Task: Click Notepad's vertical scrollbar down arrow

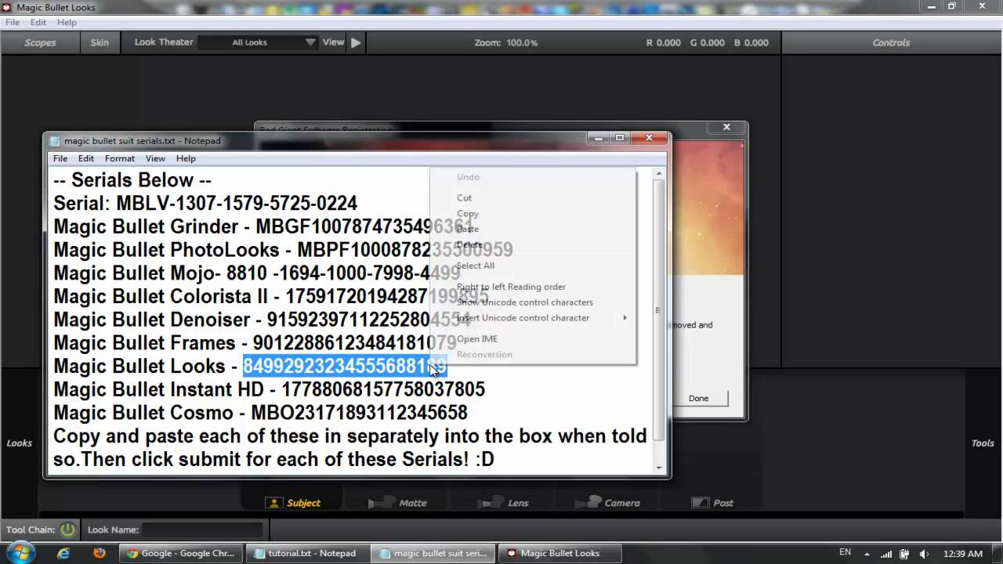Action: click(x=659, y=468)
